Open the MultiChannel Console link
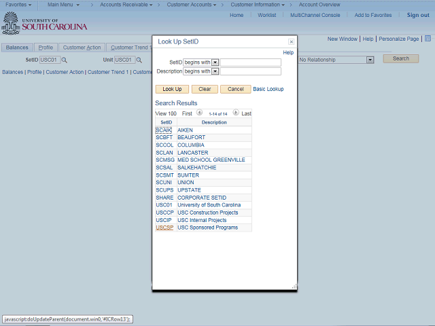 point(315,15)
